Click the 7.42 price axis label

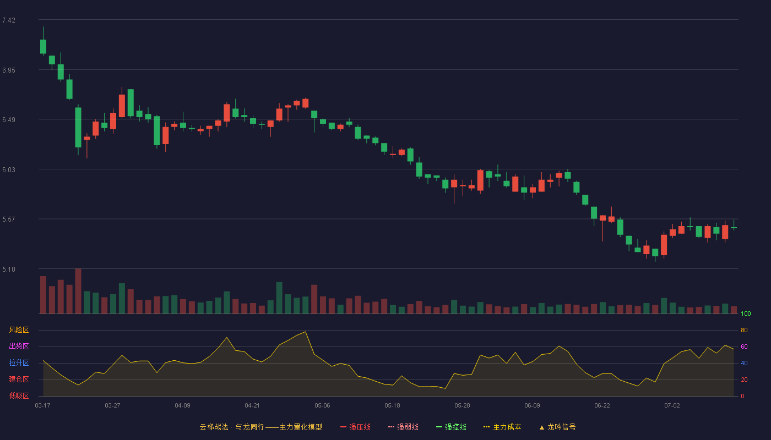click(x=9, y=20)
